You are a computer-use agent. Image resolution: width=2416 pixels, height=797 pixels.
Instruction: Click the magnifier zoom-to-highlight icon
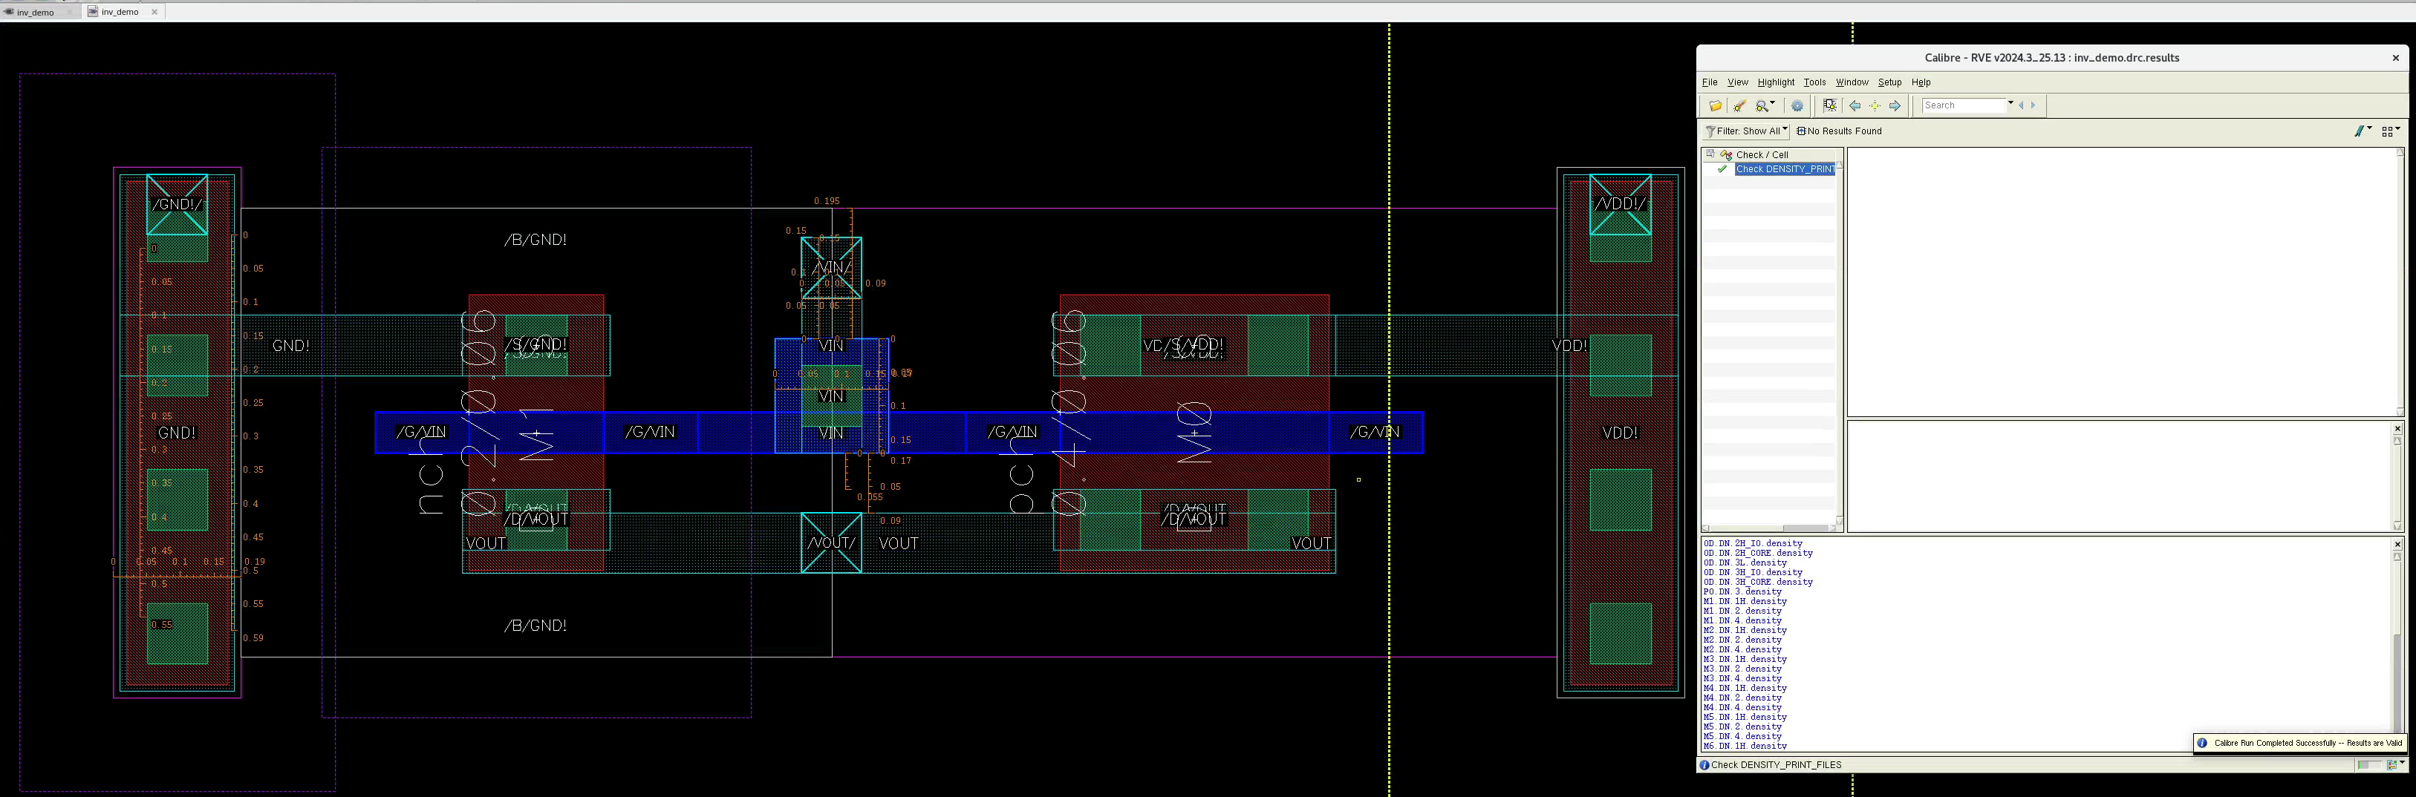1763,106
